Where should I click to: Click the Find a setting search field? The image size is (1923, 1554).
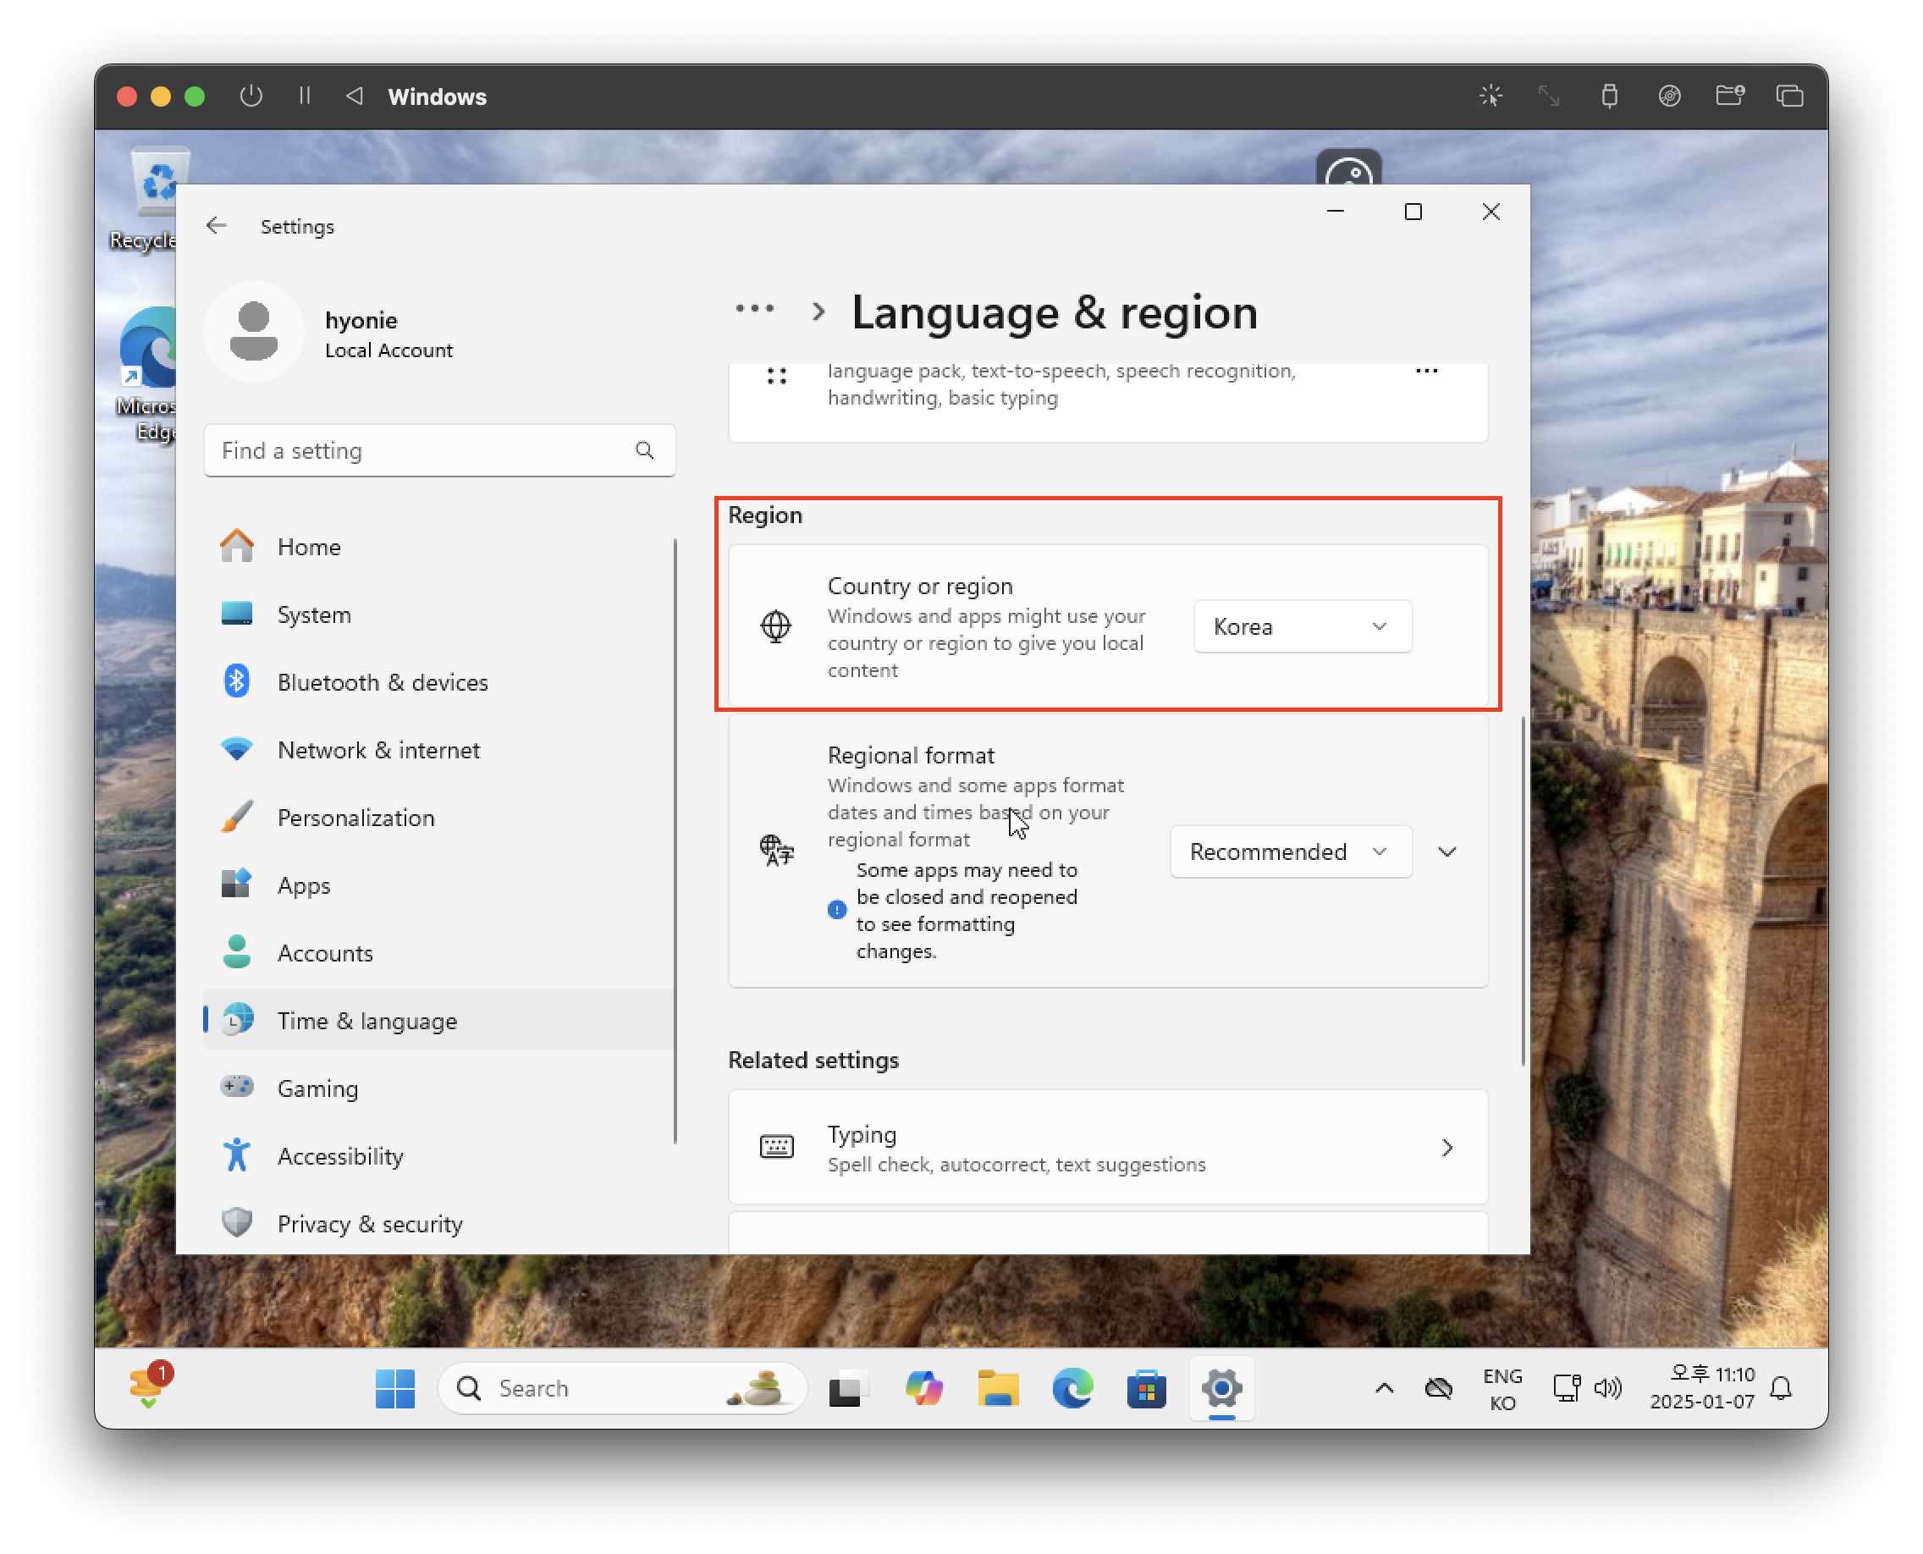pos(421,450)
